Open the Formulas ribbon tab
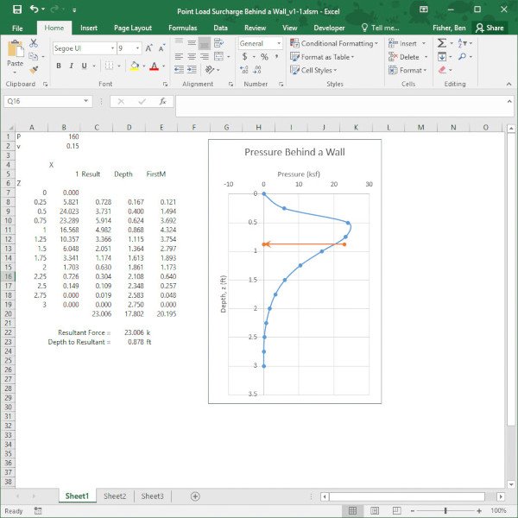Viewport: 518px width, 518px height. click(182, 28)
